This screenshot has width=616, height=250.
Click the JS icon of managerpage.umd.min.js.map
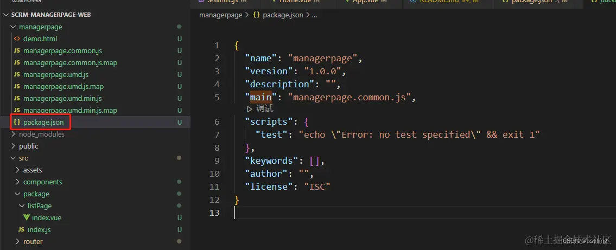click(16, 110)
